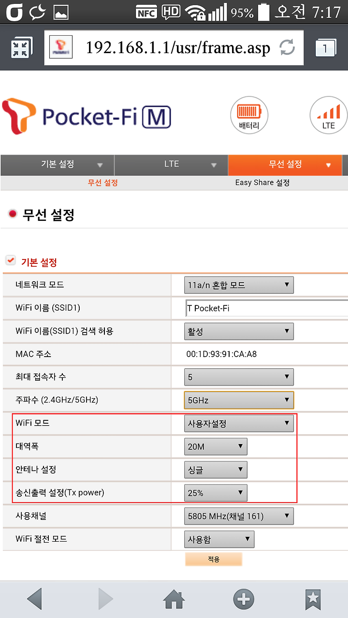Open the 대역폭 20M dropdown
Screen dimensions: 348x618
click(216, 446)
